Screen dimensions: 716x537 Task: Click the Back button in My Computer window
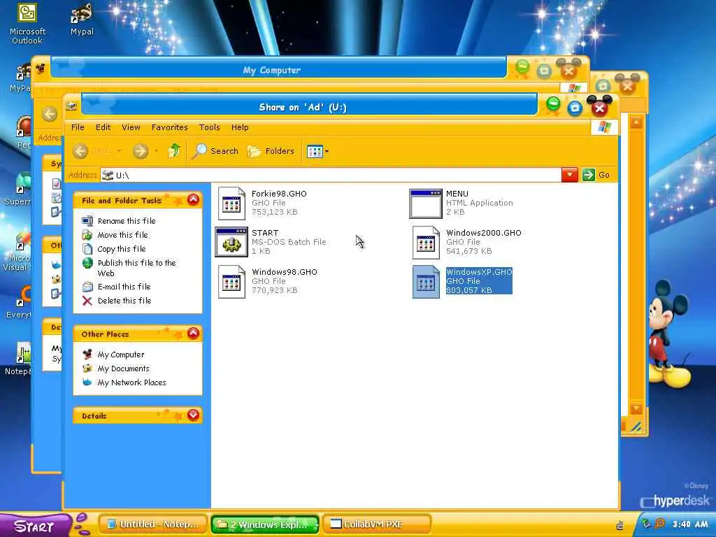coord(50,114)
